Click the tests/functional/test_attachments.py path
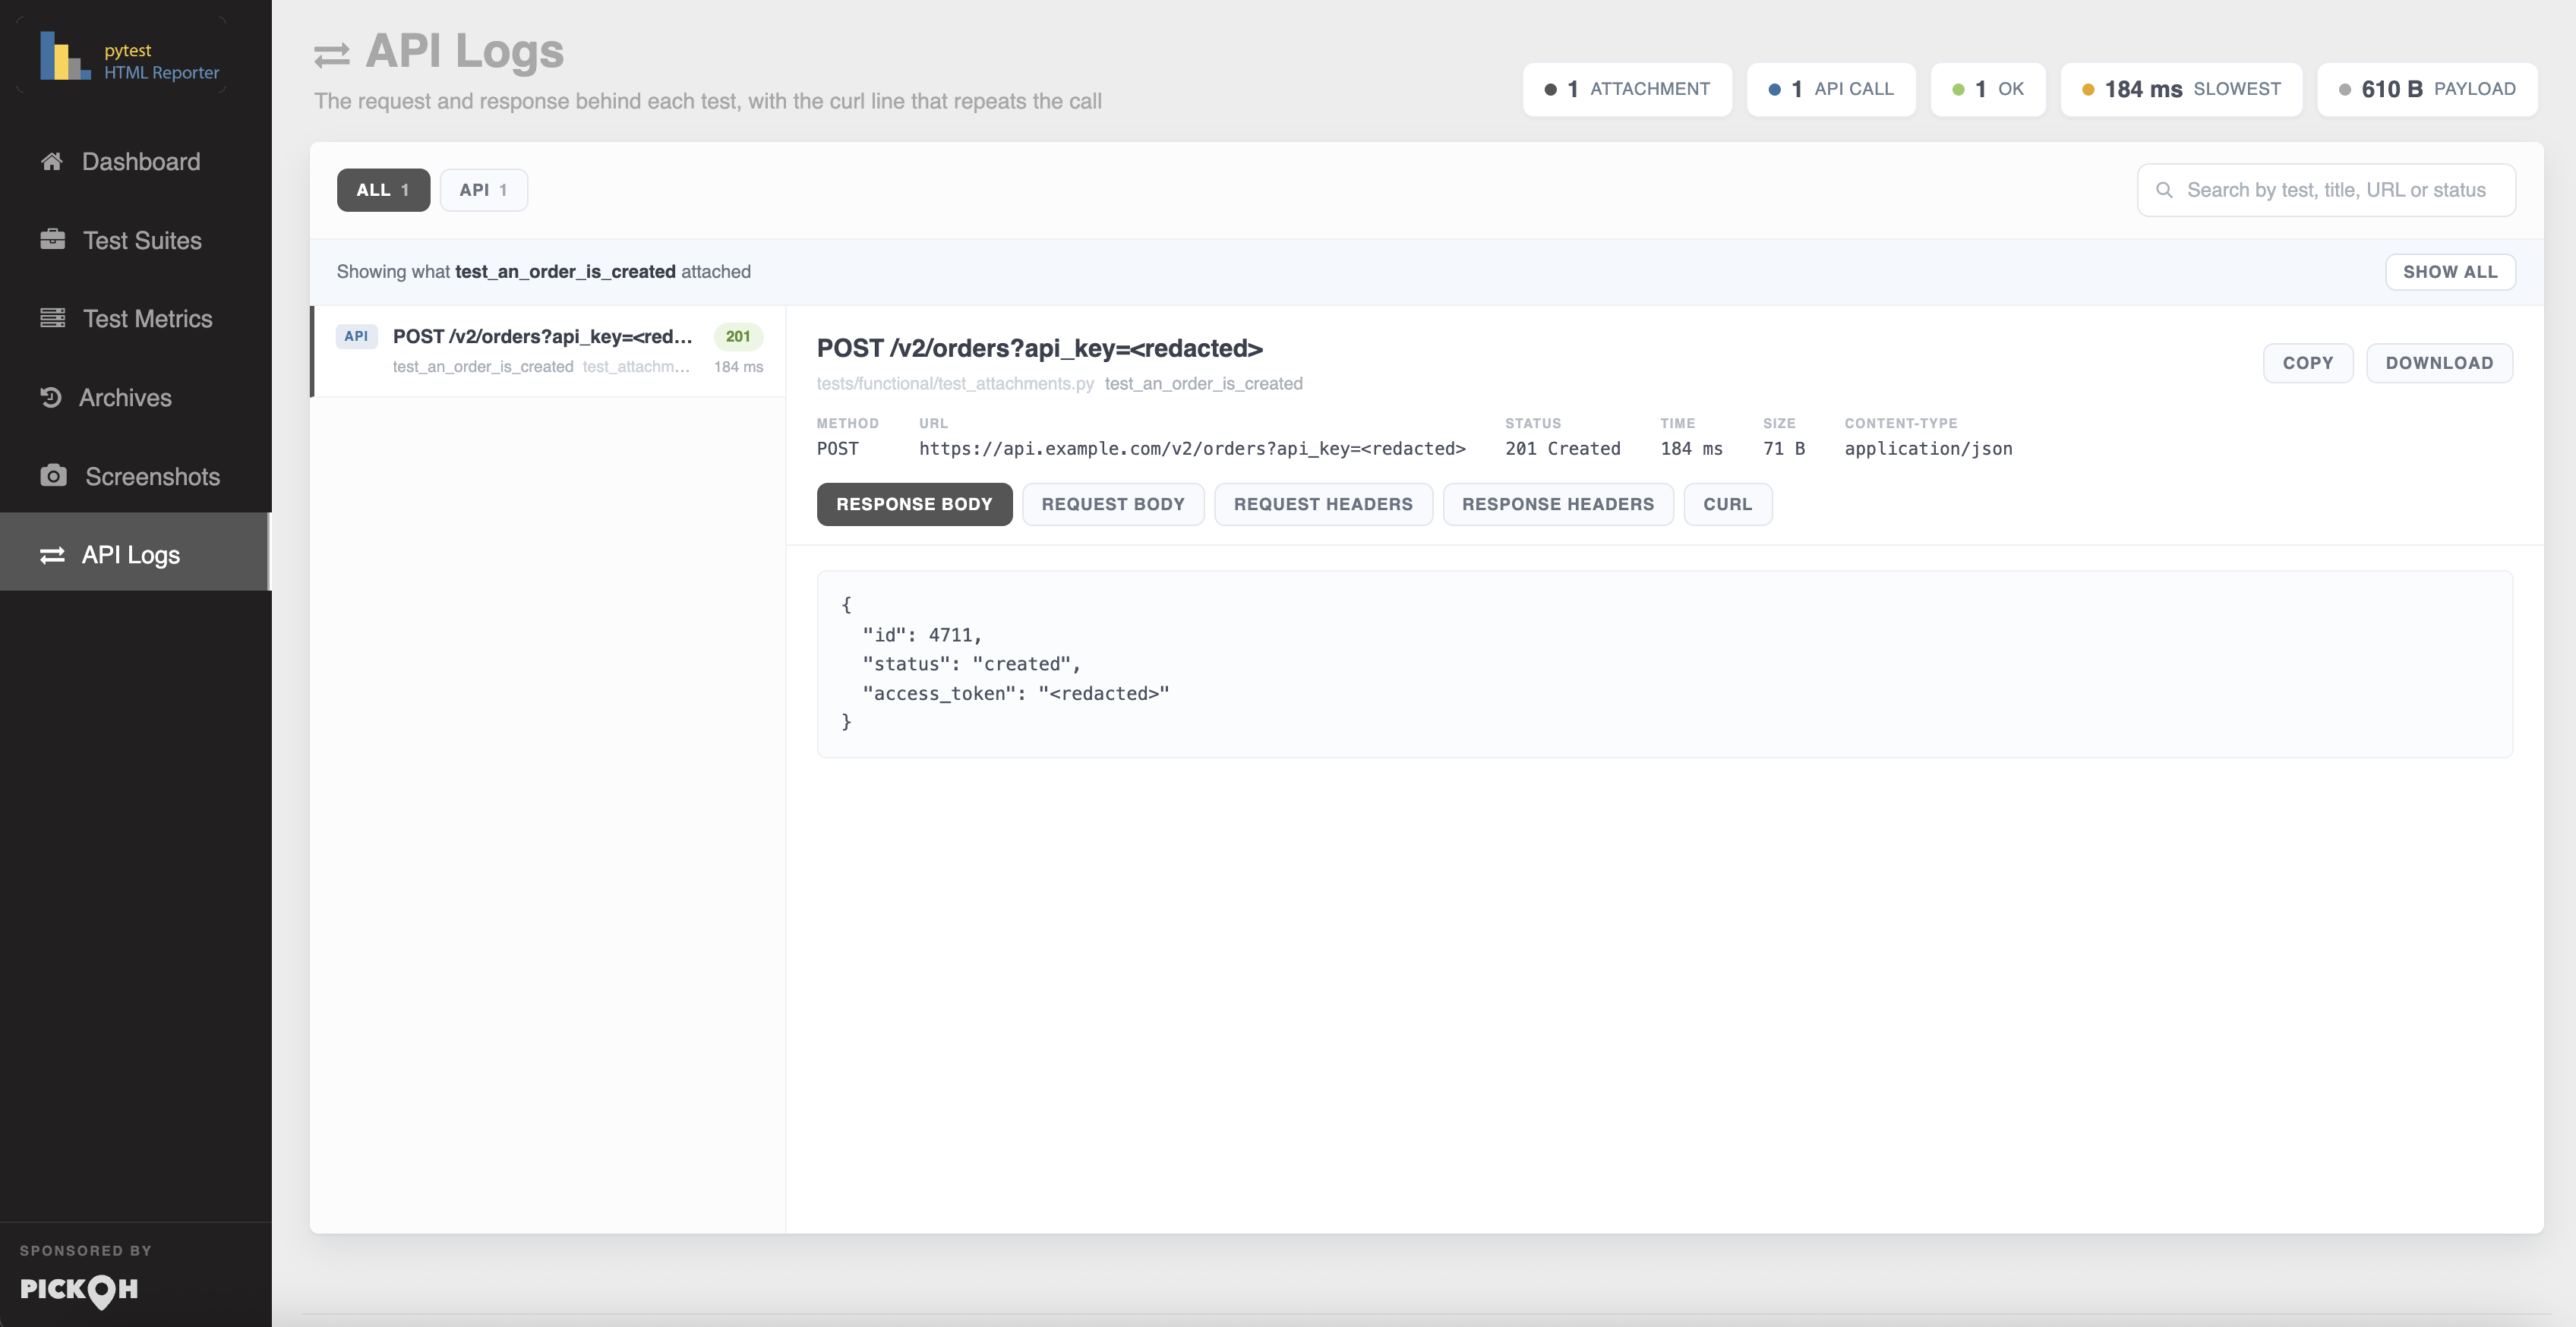Screen dimensions: 2576x1327 point(955,384)
